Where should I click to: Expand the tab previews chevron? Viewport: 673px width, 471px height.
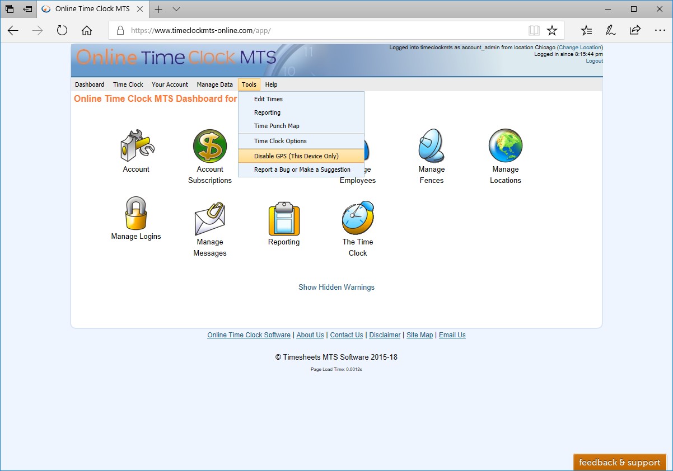tap(176, 9)
